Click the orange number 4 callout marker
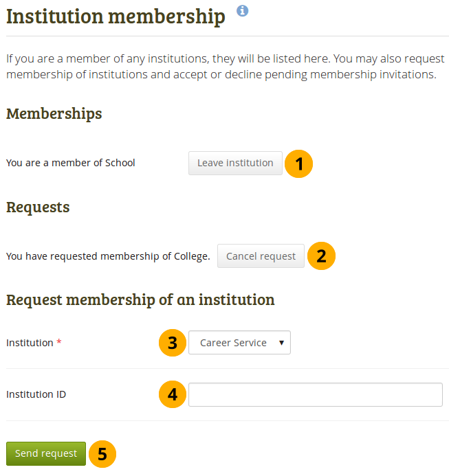The height and width of the screenshot is (474, 449). [173, 394]
